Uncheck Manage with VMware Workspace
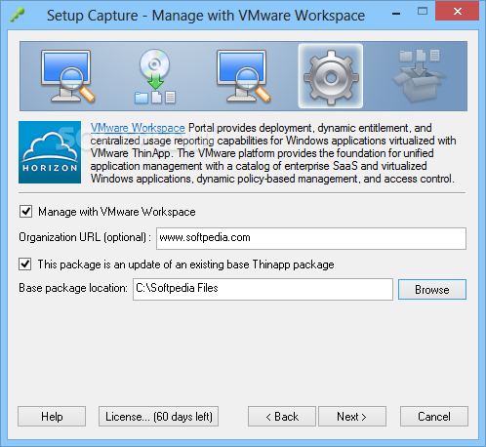 (x=25, y=212)
